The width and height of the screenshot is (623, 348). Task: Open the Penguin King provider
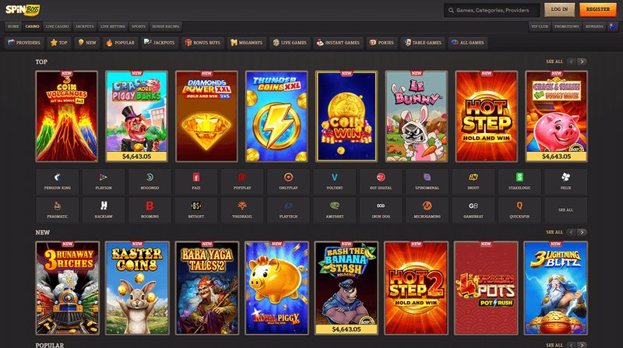coord(57,181)
